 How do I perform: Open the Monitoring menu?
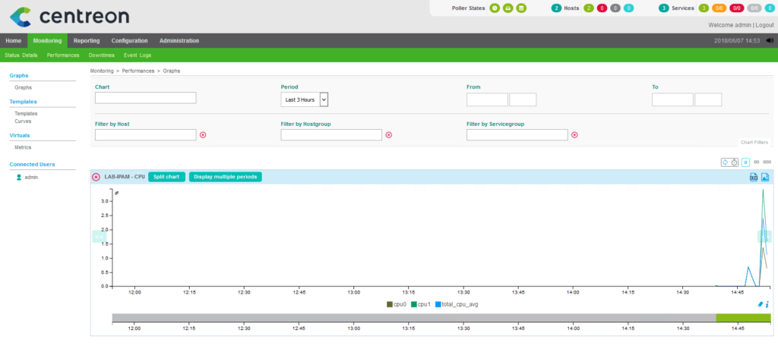47,41
